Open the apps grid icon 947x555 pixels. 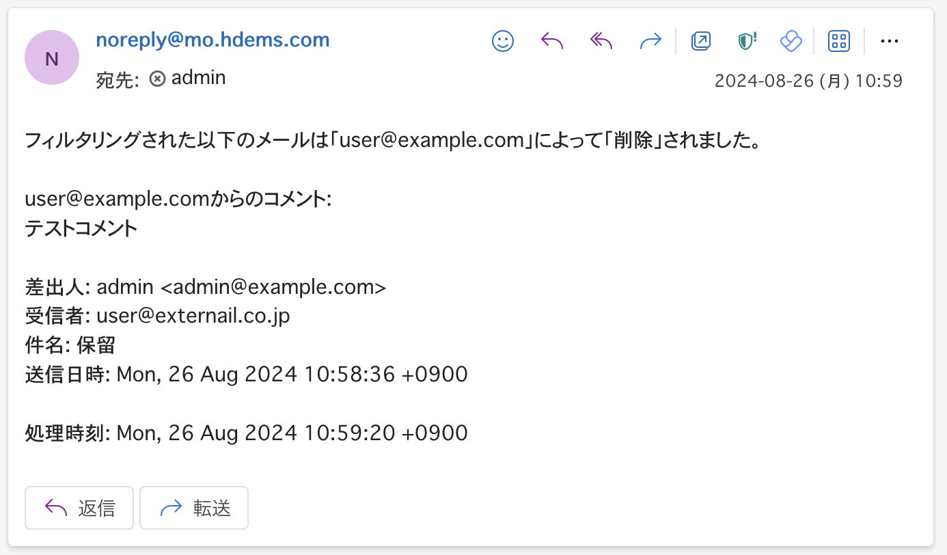(839, 42)
